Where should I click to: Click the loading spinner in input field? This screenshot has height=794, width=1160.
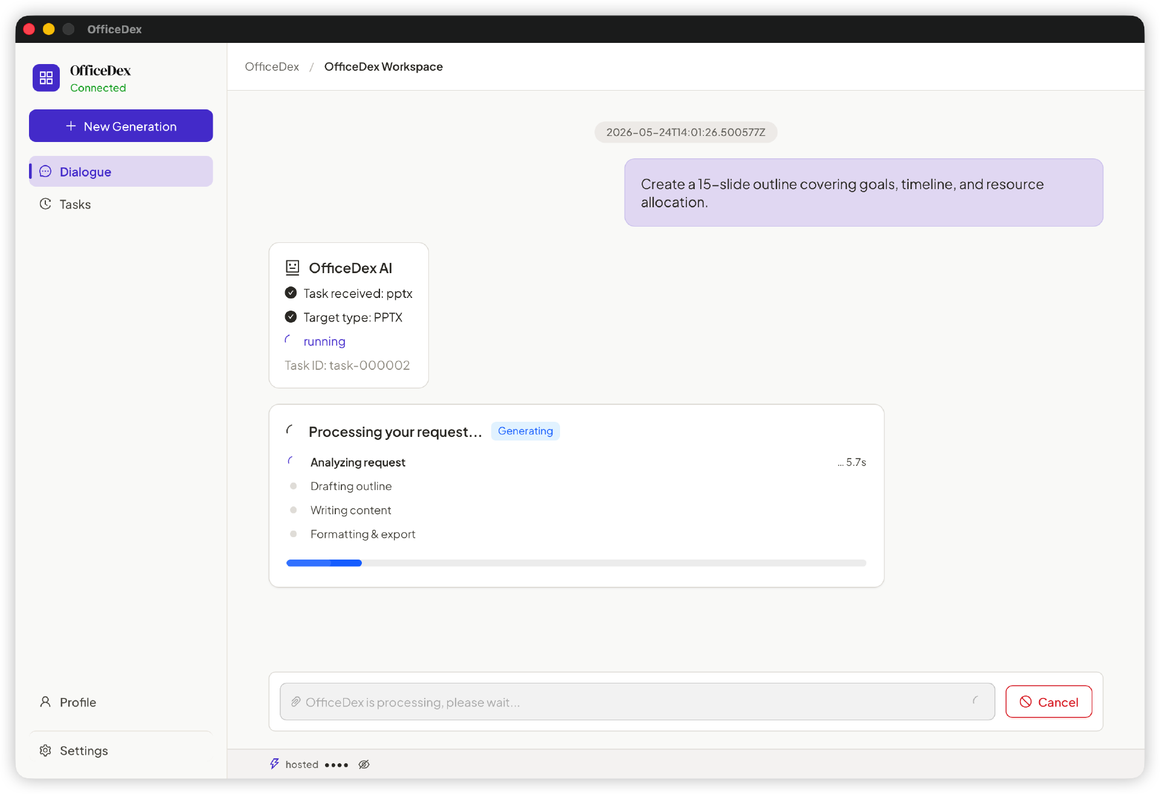[976, 701]
